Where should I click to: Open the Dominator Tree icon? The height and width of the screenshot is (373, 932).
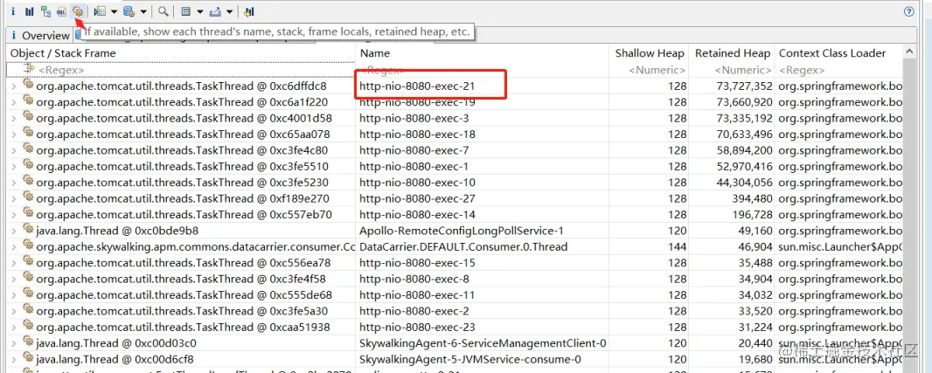(x=45, y=11)
